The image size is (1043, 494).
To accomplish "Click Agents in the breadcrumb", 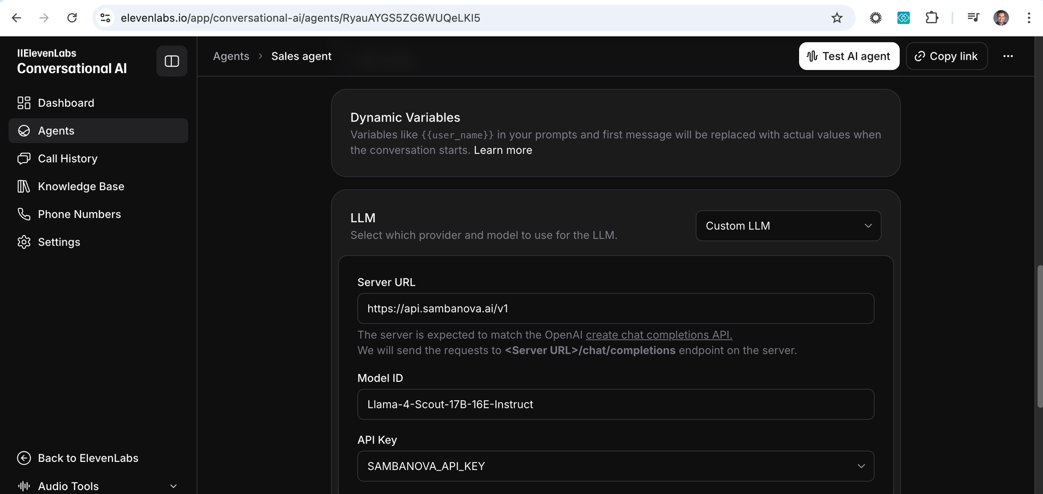I will point(231,56).
